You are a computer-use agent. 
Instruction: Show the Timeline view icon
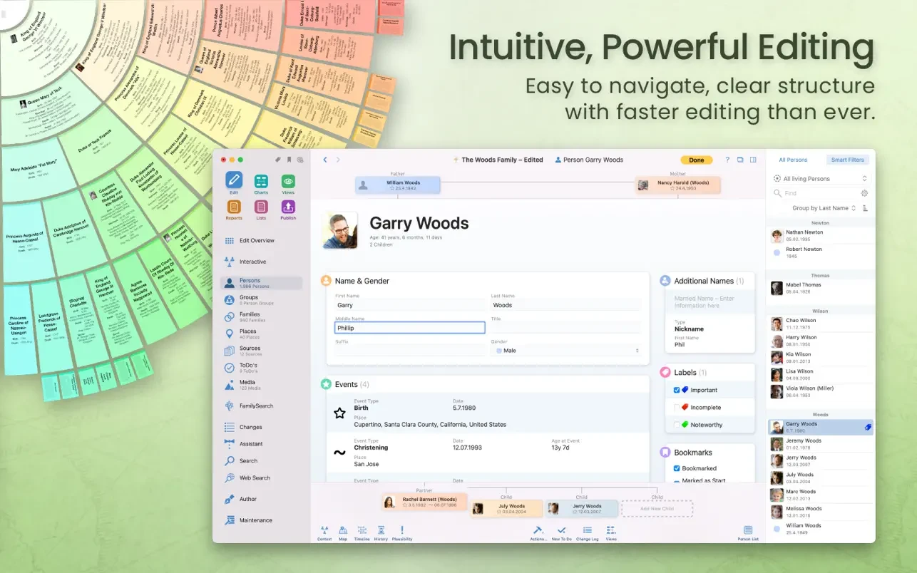point(362,530)
